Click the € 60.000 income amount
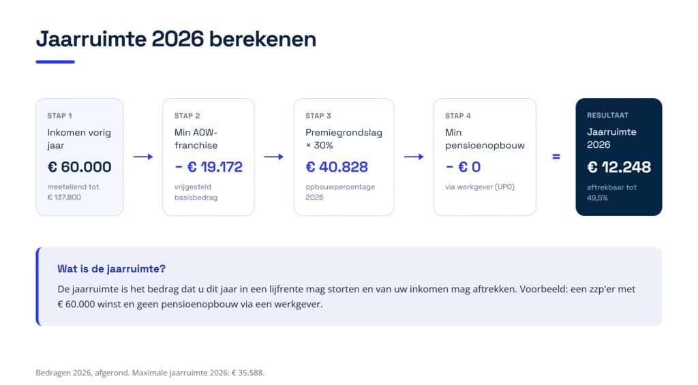The image size is (698, 385). coord(79,167)
